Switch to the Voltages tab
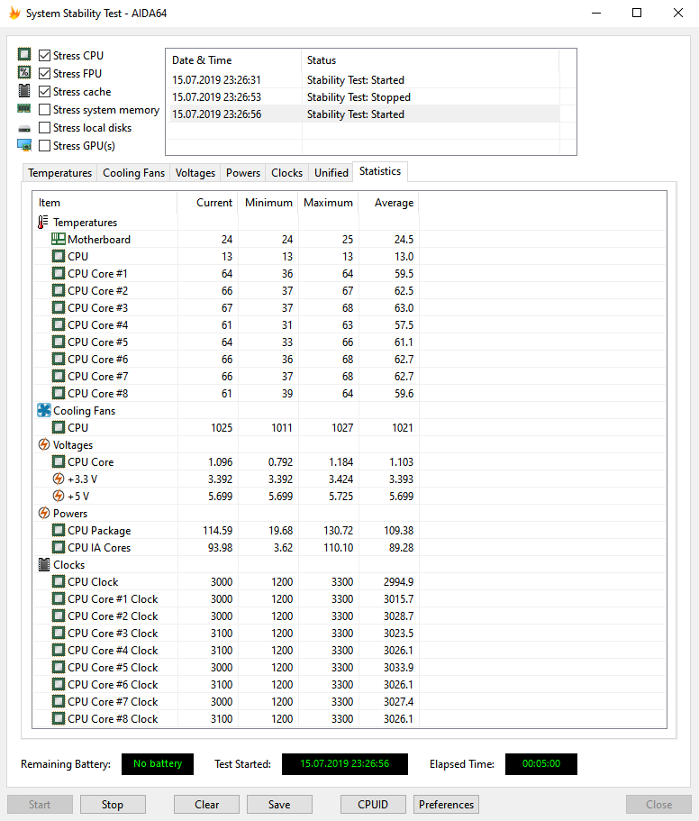The height and width of the screenshot is (821, 699). (x=195, y=173)
